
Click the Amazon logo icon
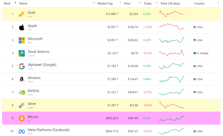click(21, 79)
